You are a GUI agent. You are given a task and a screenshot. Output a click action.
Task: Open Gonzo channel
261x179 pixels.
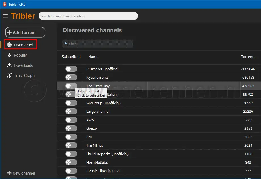[92, 129]
